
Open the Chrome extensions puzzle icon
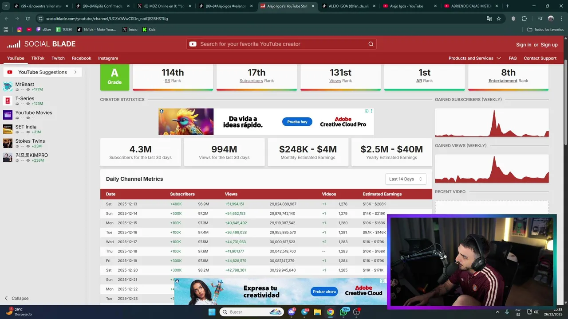pyautogui.click(x=524, y=19)
